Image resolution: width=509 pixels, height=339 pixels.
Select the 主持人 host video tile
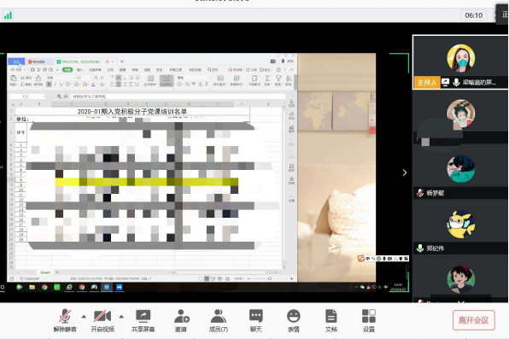(x=460, y=62)
